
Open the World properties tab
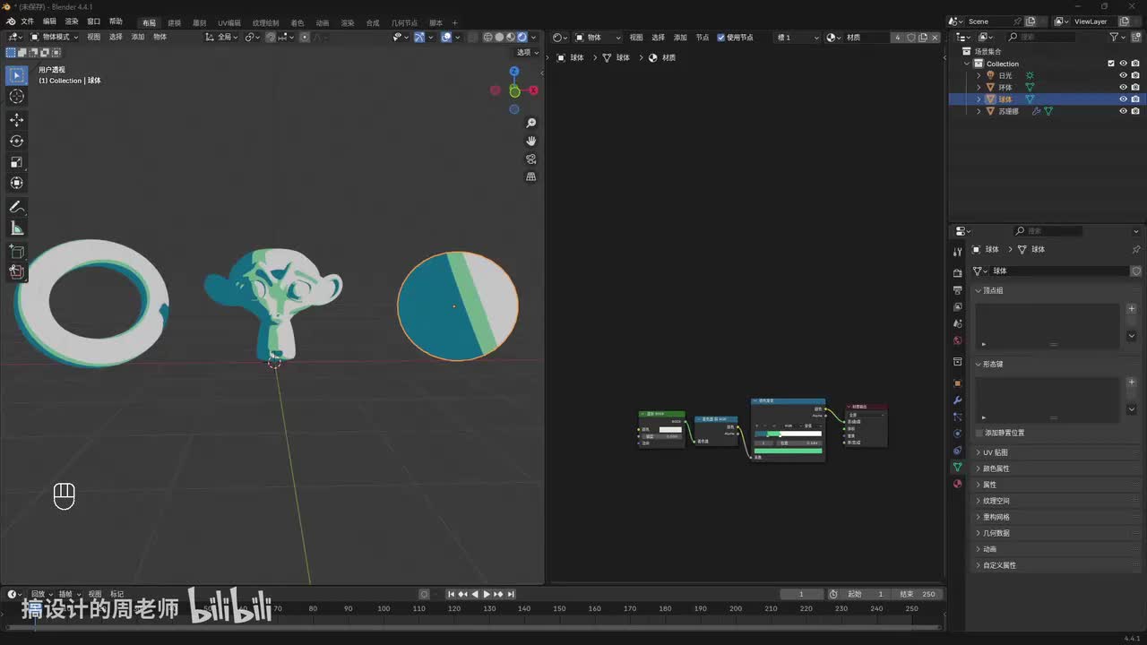tap(958, 340)
